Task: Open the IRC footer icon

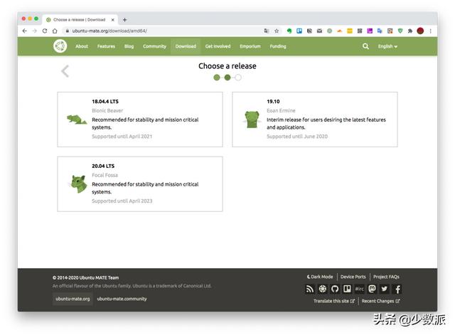Action: pos(360,289)
